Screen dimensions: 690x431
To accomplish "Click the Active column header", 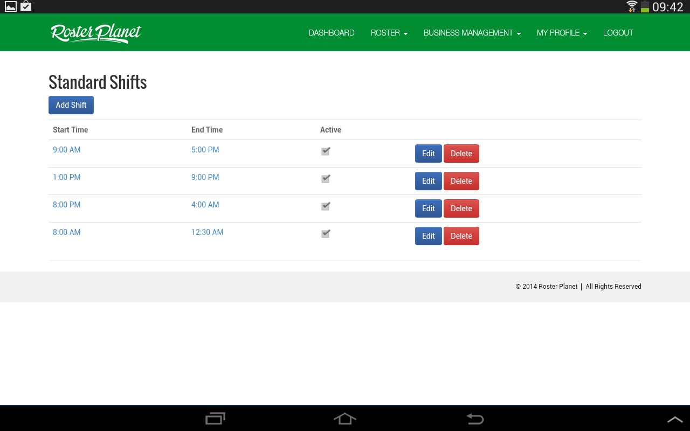I will 330,130.
